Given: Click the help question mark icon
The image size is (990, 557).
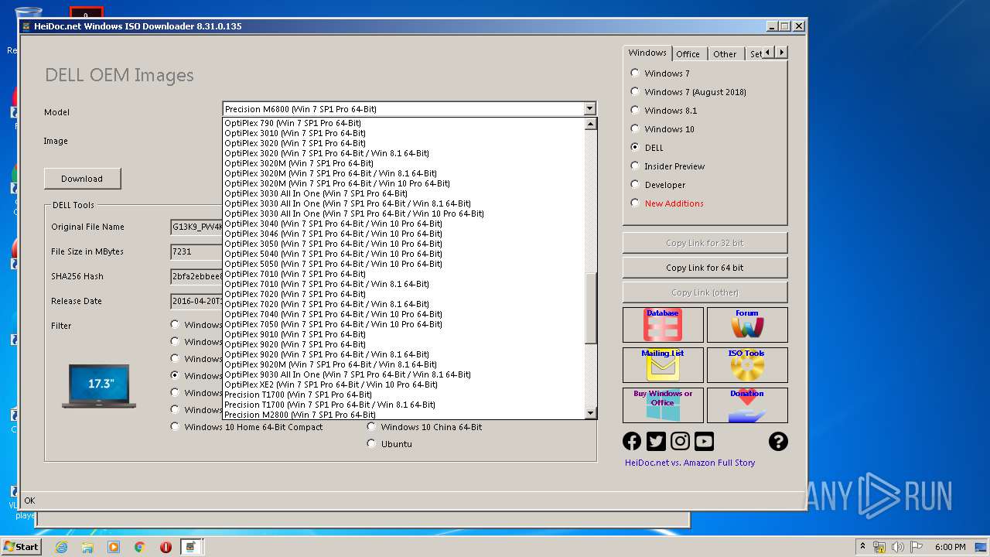Looking at the screenshot, I should coord(778,441).
